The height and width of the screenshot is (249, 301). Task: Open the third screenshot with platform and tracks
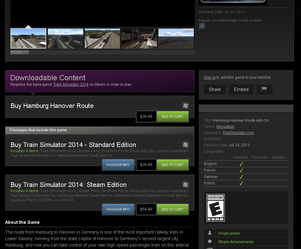pos(102,38)
